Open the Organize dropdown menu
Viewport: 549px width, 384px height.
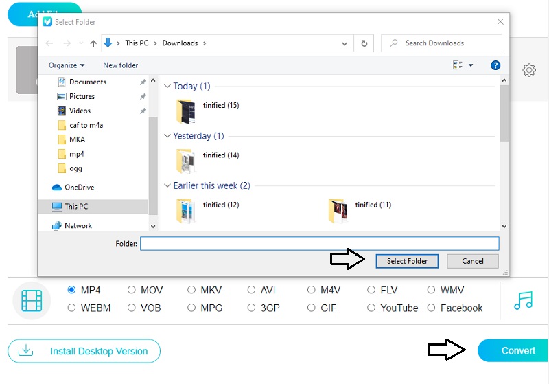pyautogui.click(x=67, y=65)
